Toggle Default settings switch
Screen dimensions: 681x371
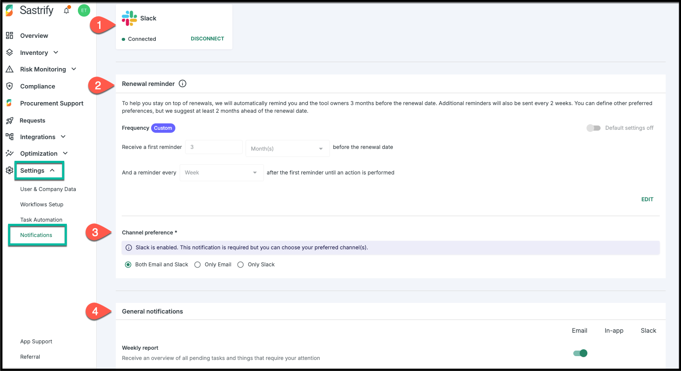[x=593, y=128]
